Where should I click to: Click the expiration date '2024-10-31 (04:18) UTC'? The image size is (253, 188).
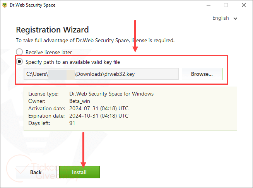(99, 116)
